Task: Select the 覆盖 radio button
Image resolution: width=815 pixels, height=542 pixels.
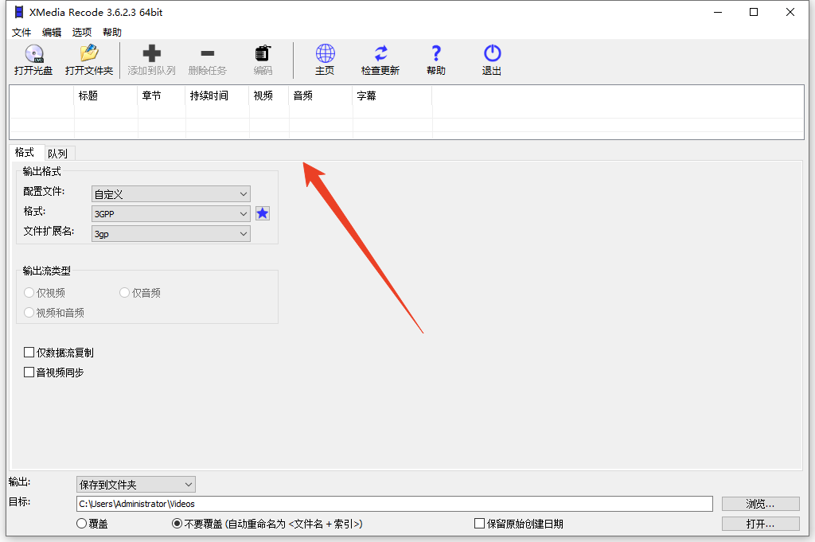Action: [81, 524]
